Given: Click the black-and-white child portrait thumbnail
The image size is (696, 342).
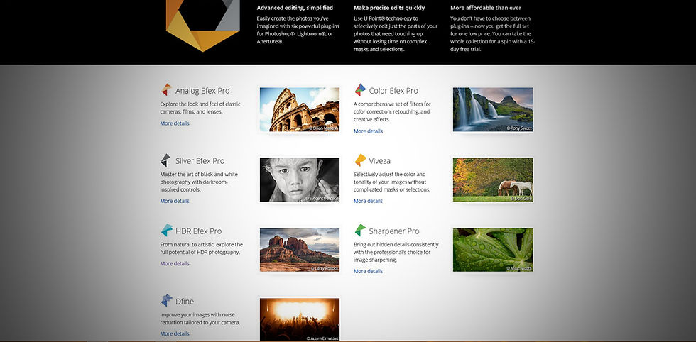Looking at the screenshot, I should pos(300,180).
